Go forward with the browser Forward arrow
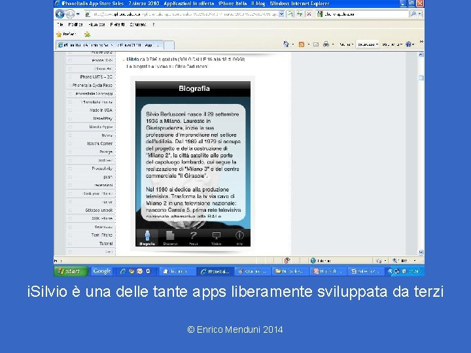The height and width of the screenshot is (353, 471). click(70, 14)
